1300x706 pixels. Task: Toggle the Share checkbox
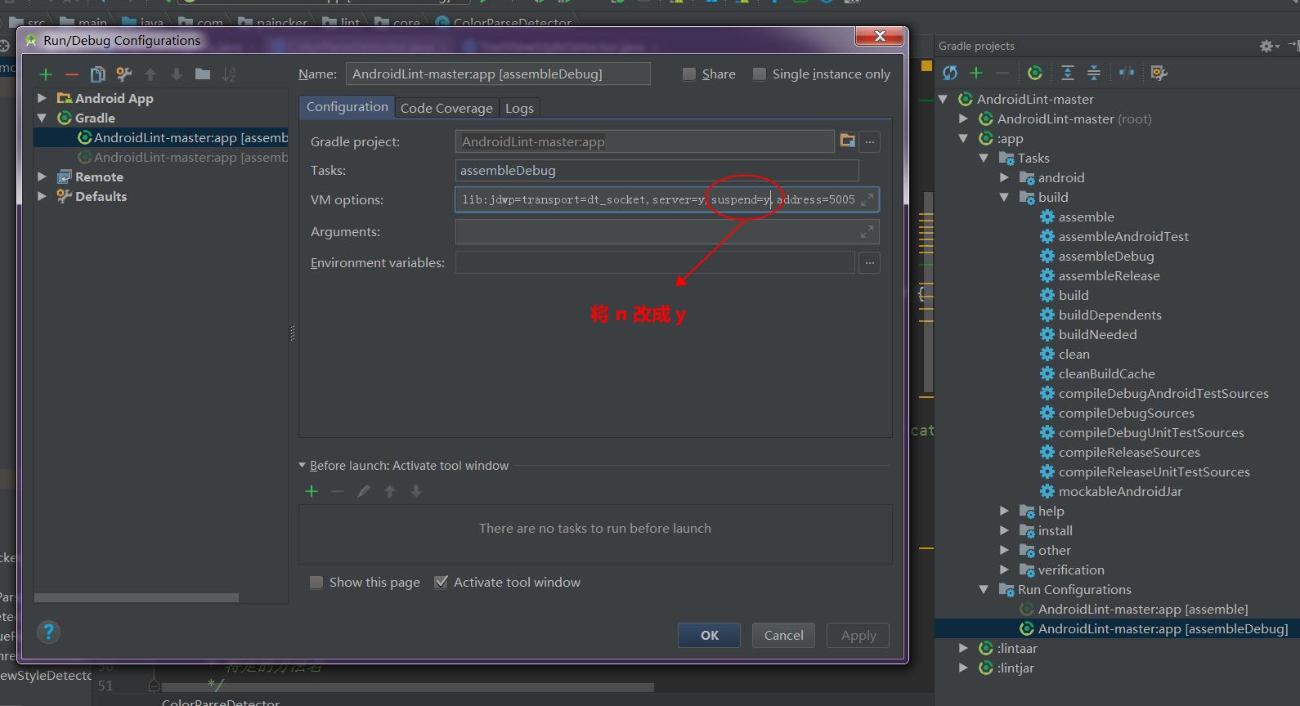tap(689, 74)
